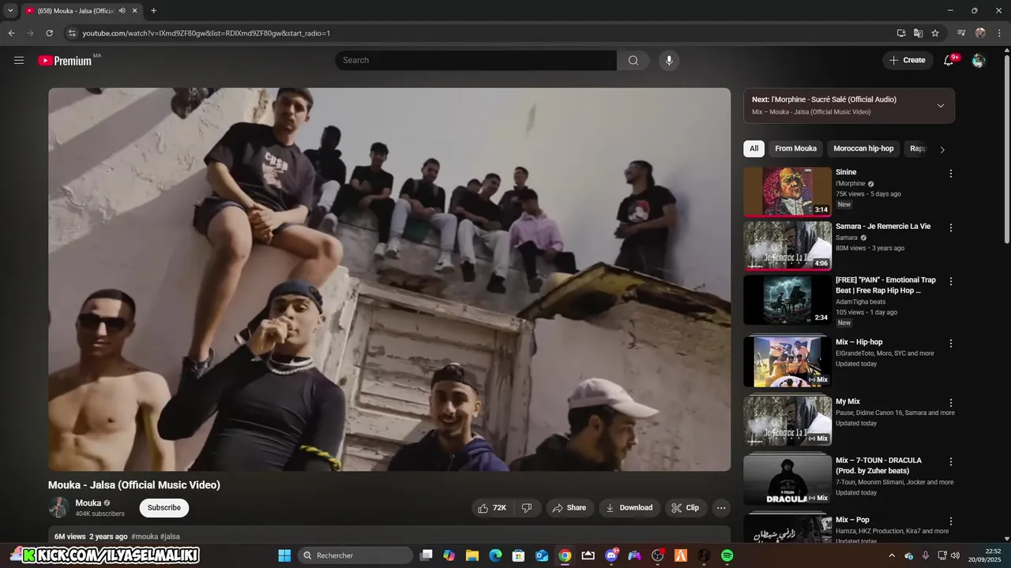Open options for Mix – 7-TOUN DRACULA
The height and width of the screenshot is (568, 1011).
[951, 461]
